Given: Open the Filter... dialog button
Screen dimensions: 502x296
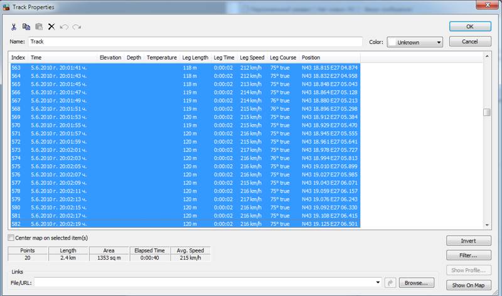Looking at the screenshot, I should coord(468,256).
